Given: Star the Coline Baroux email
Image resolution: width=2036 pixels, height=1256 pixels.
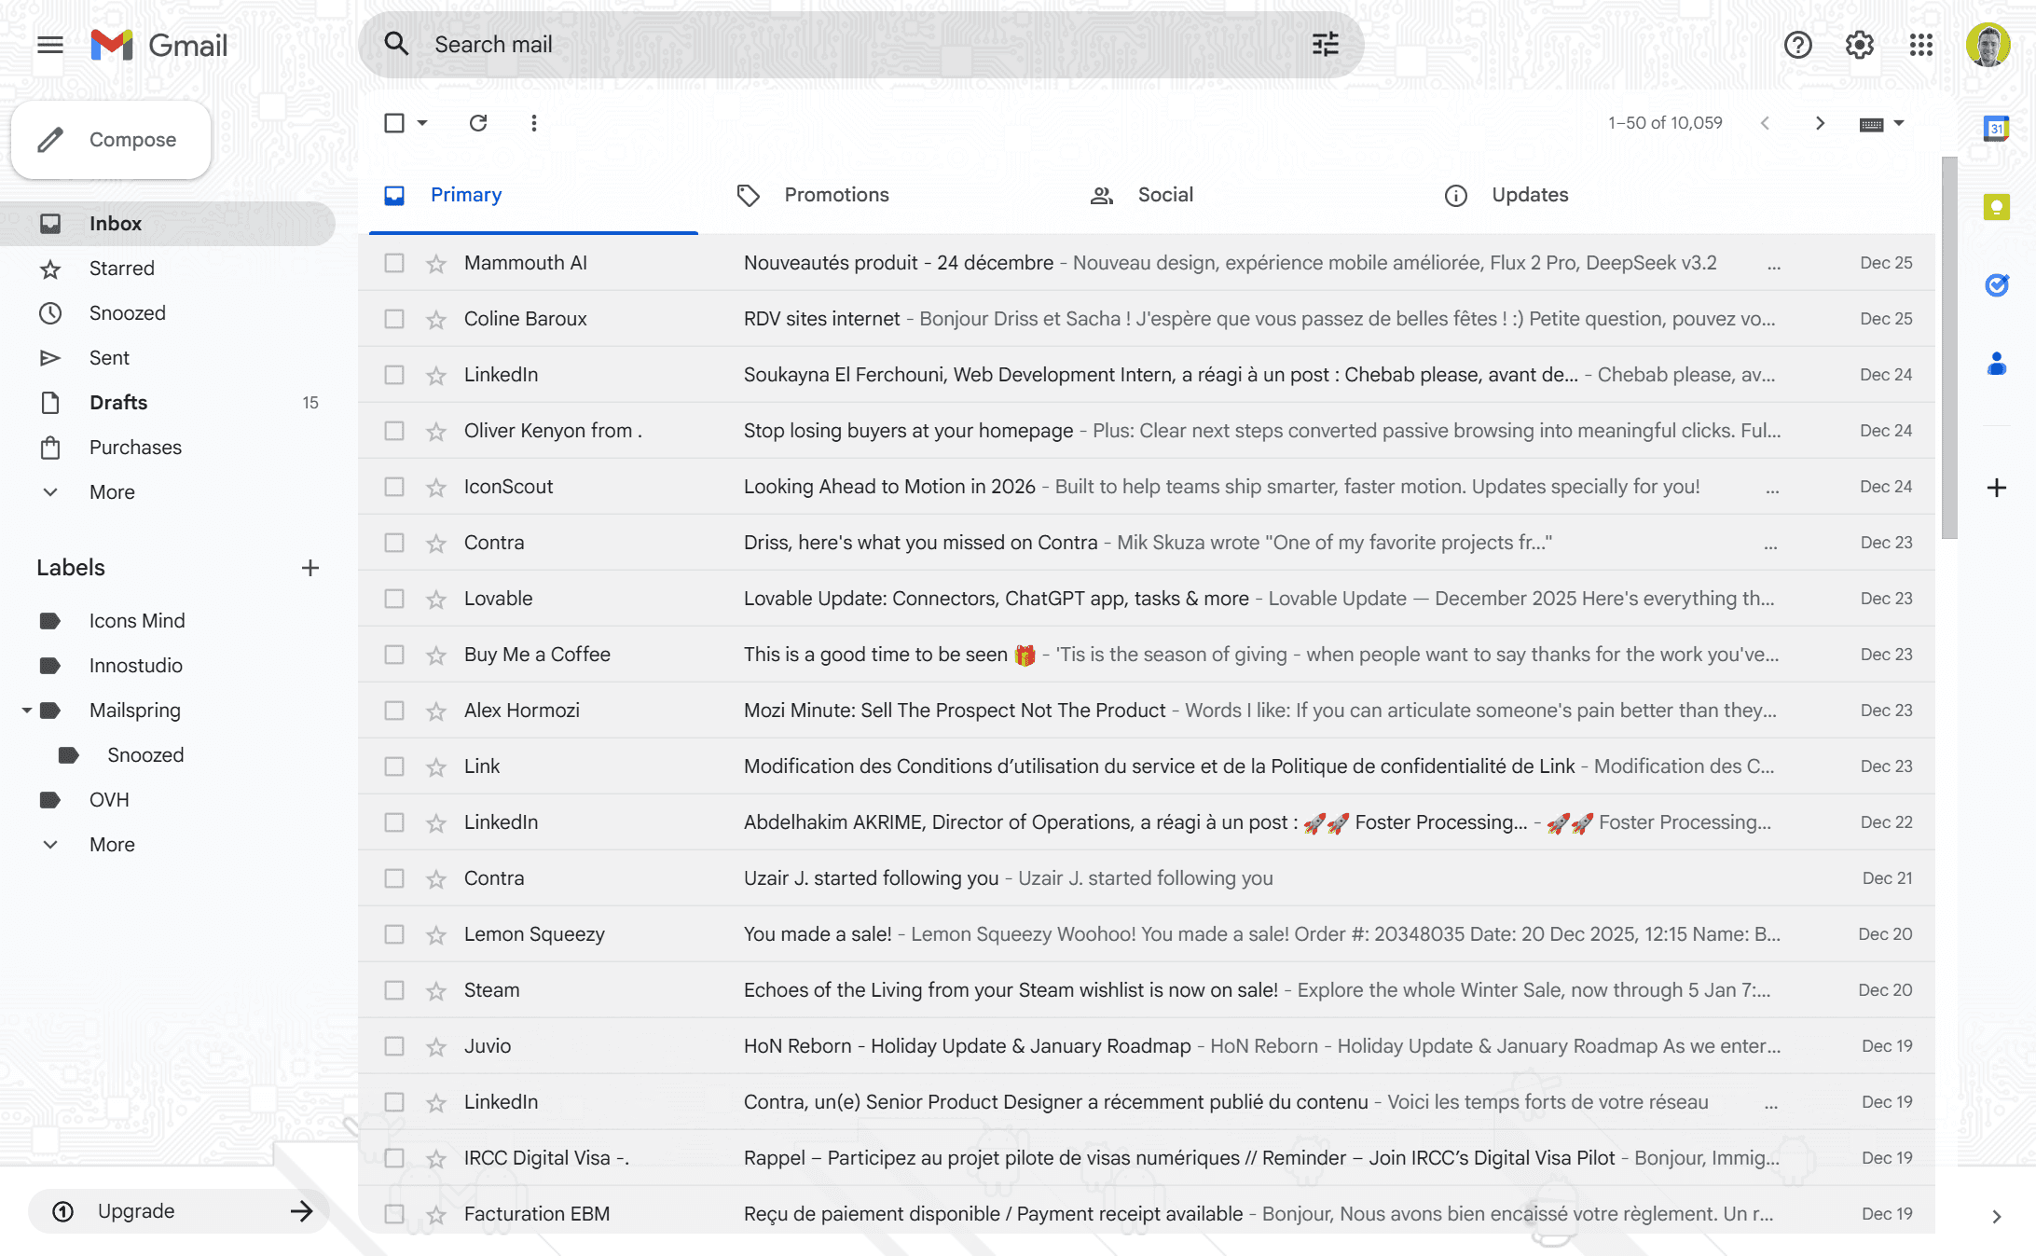Looking at the screenshot, I should [x=436, y=319].
